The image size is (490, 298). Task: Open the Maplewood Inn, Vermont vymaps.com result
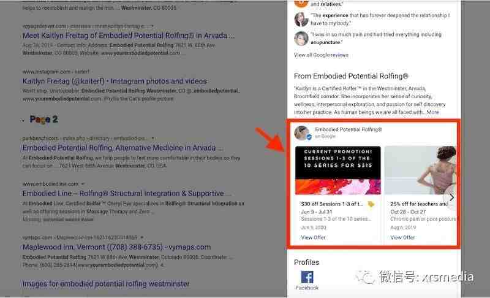tap(116, 247)
